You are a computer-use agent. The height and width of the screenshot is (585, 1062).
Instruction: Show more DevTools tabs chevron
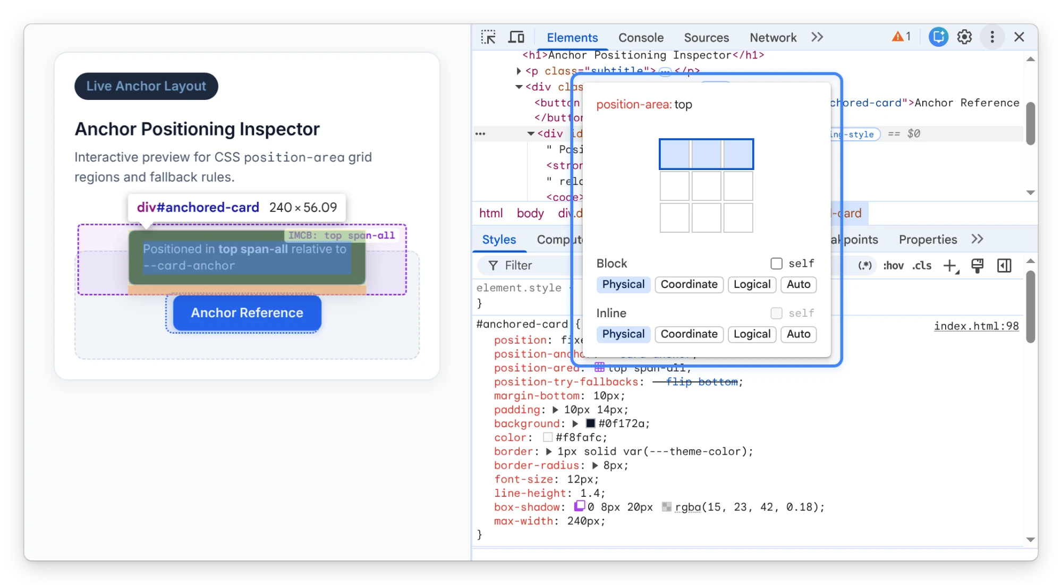817,37
